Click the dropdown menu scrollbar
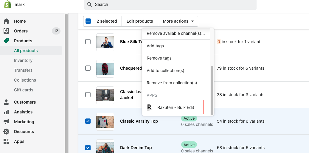Screen dimensions: 309x153 212,90
